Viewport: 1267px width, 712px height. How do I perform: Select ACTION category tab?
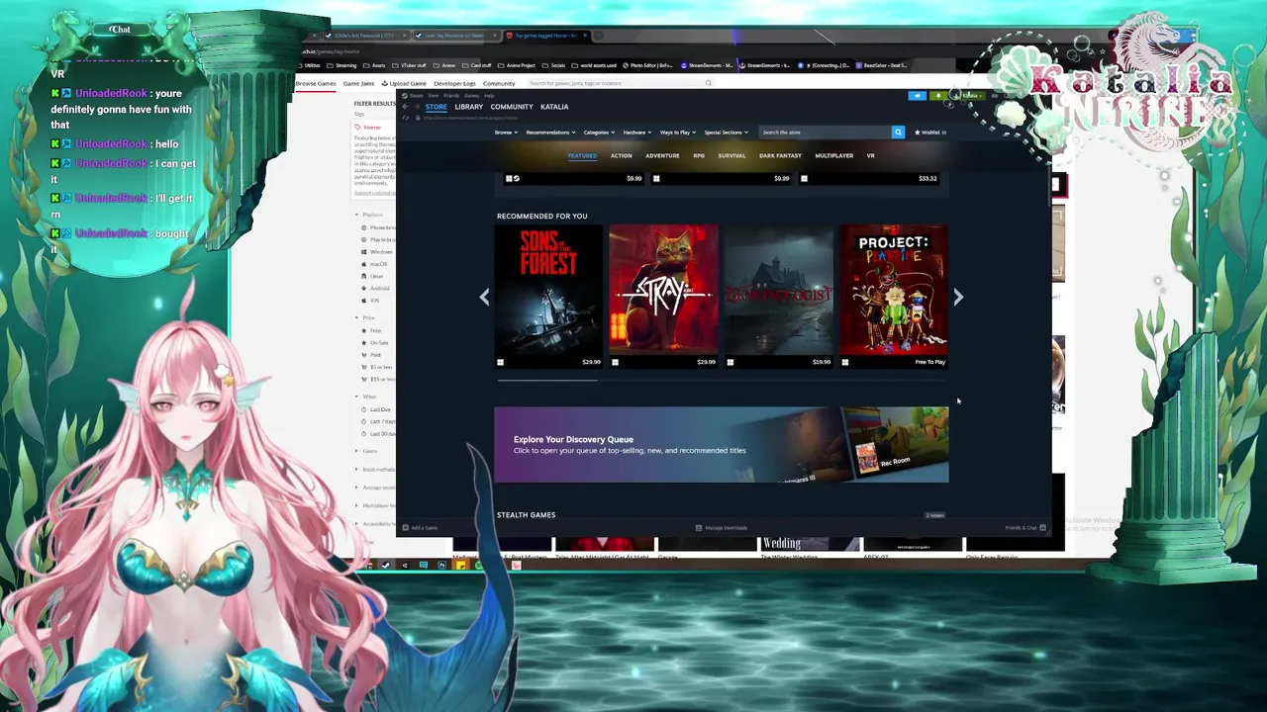pos(621,155)
